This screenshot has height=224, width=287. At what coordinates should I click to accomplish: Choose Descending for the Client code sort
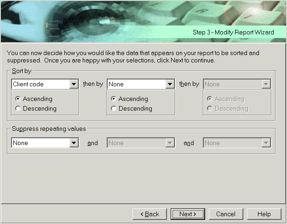tap(18, 109)
